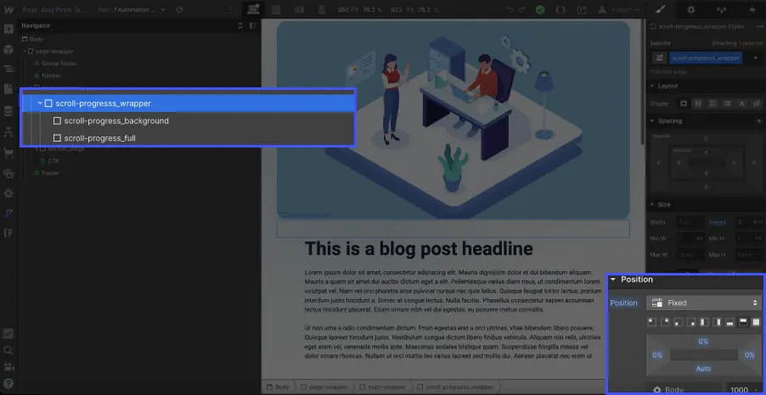Image resolution: width=766 pixels, height=395 pixels.
Task: Pin position to top left preset
Action: tap(651, 322)
